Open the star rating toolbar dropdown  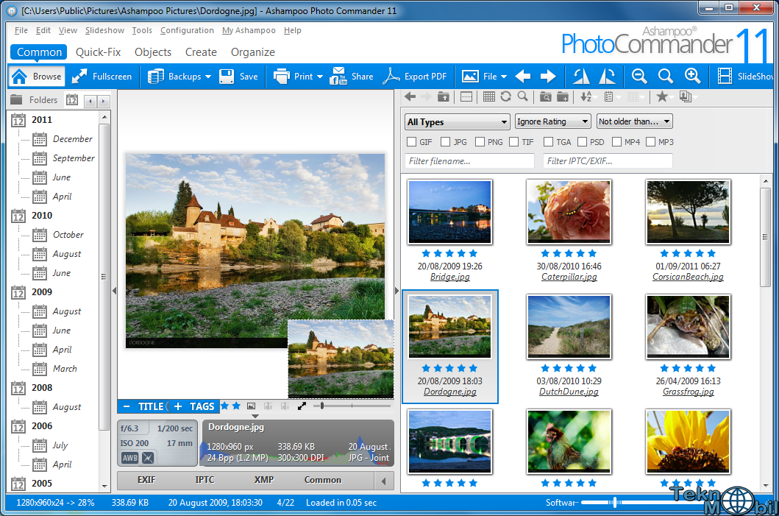point(664,96)
